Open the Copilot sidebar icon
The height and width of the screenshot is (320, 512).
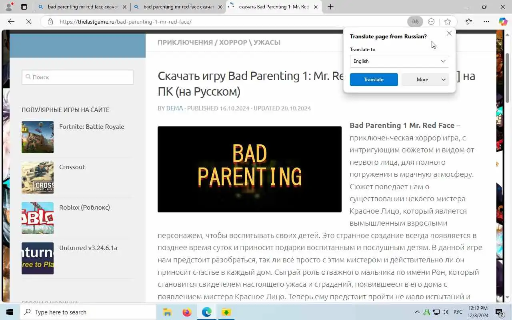tap(503, 22)
